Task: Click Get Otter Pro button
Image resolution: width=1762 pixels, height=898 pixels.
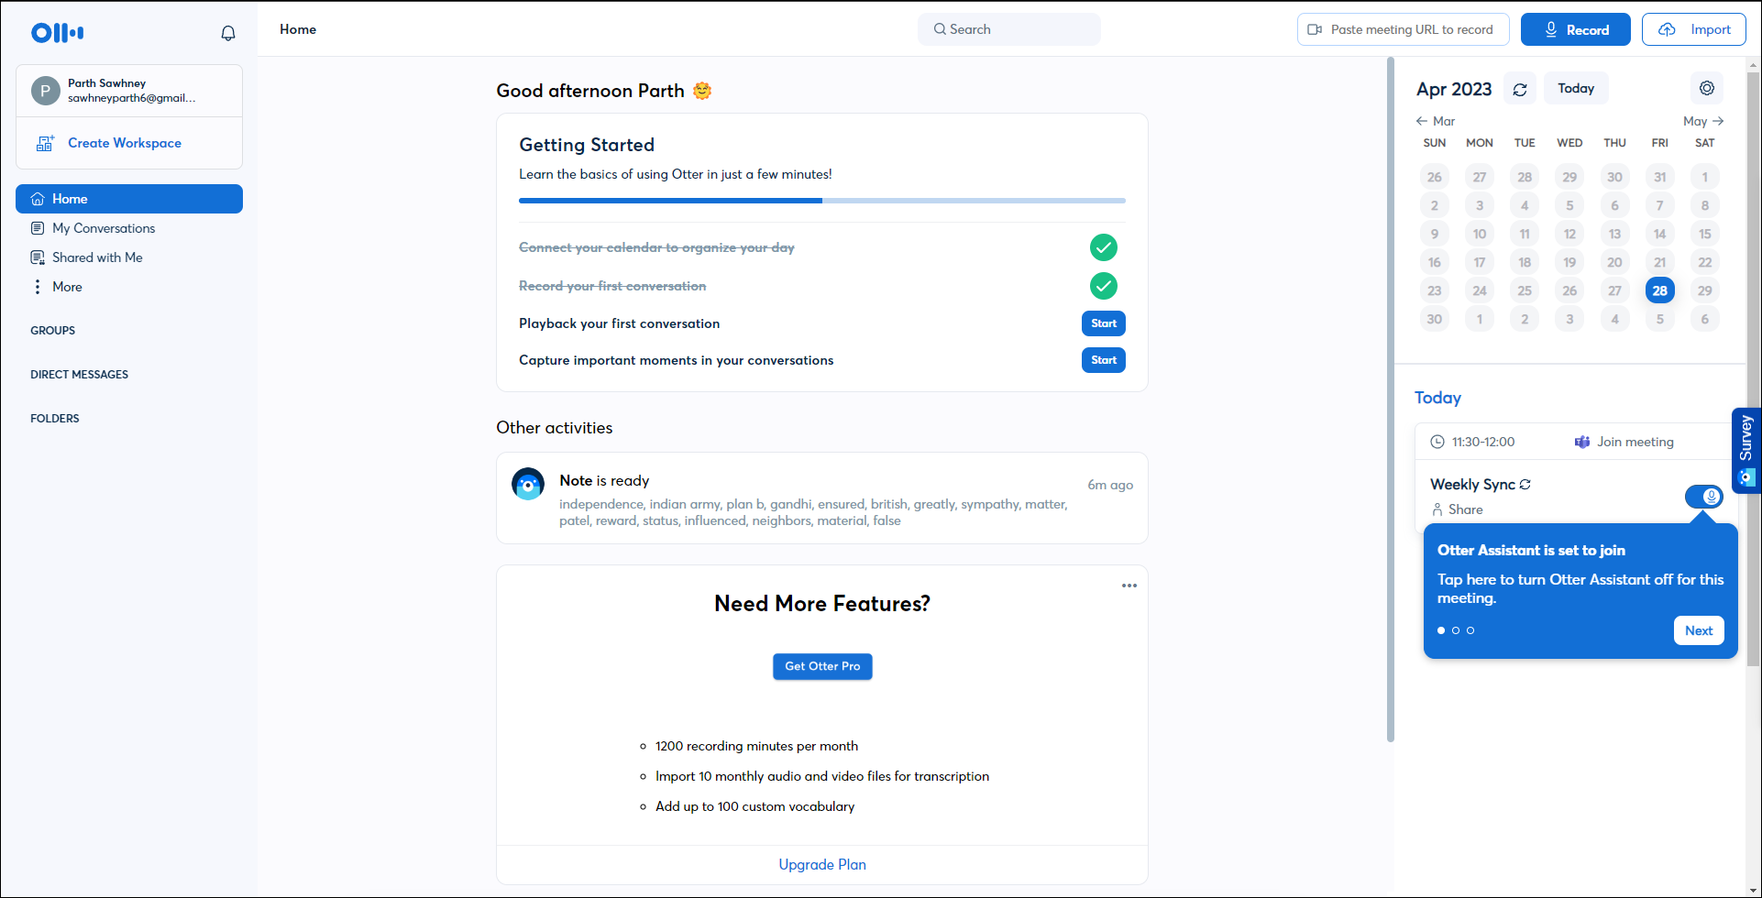Action: click(822, 666)
